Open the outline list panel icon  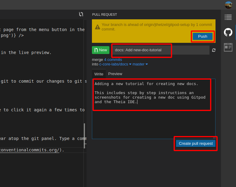[x=228, y=17]
